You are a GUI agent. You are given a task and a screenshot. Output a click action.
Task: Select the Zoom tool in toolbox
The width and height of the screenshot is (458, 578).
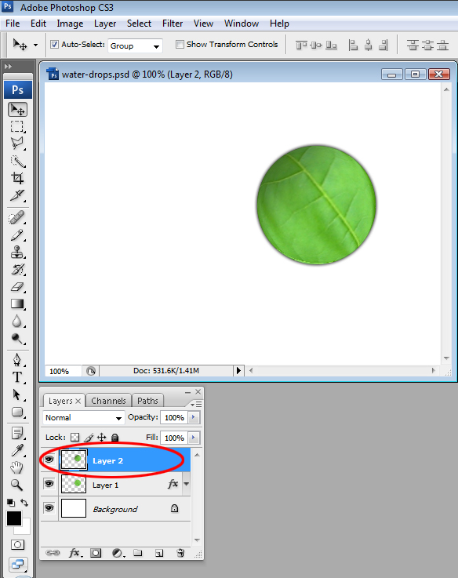pyautogui.click(x=17, y=485)
